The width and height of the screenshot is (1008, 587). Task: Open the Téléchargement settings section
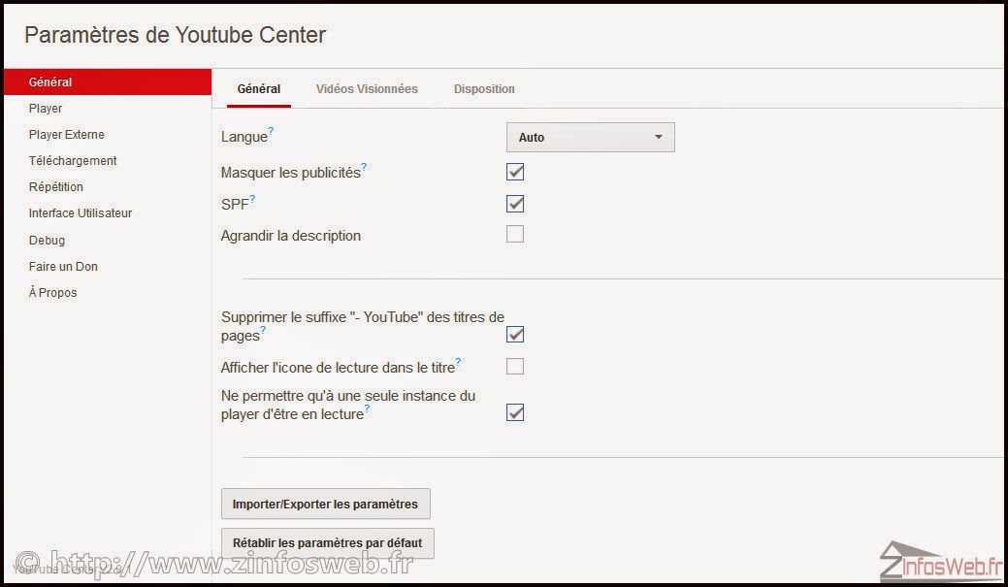point(72,160)
